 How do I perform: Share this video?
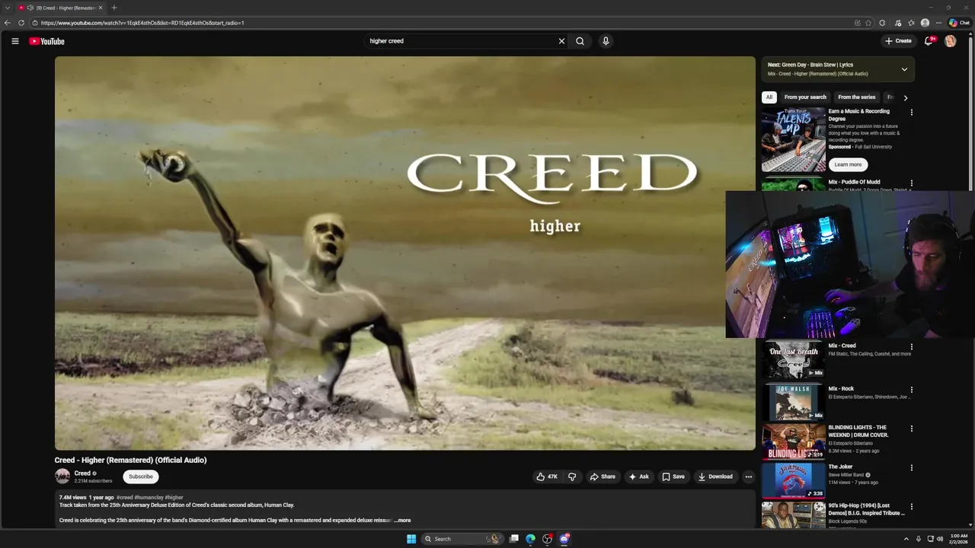click(603, 476)
